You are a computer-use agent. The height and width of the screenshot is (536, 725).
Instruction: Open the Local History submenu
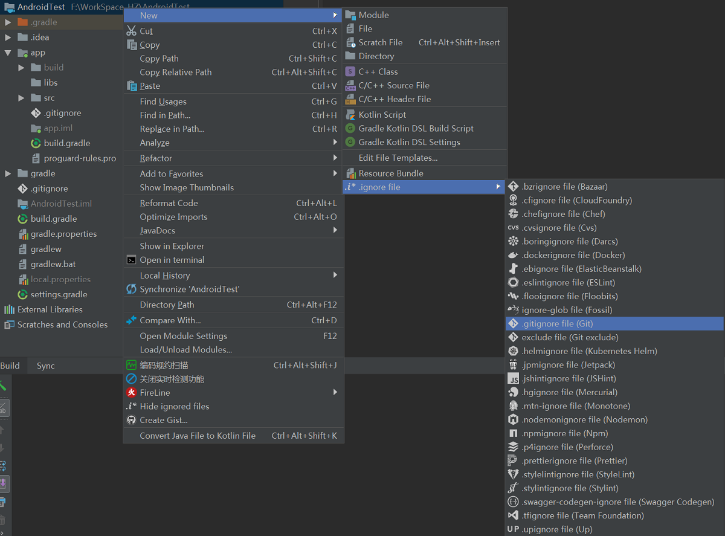[233, 276]
